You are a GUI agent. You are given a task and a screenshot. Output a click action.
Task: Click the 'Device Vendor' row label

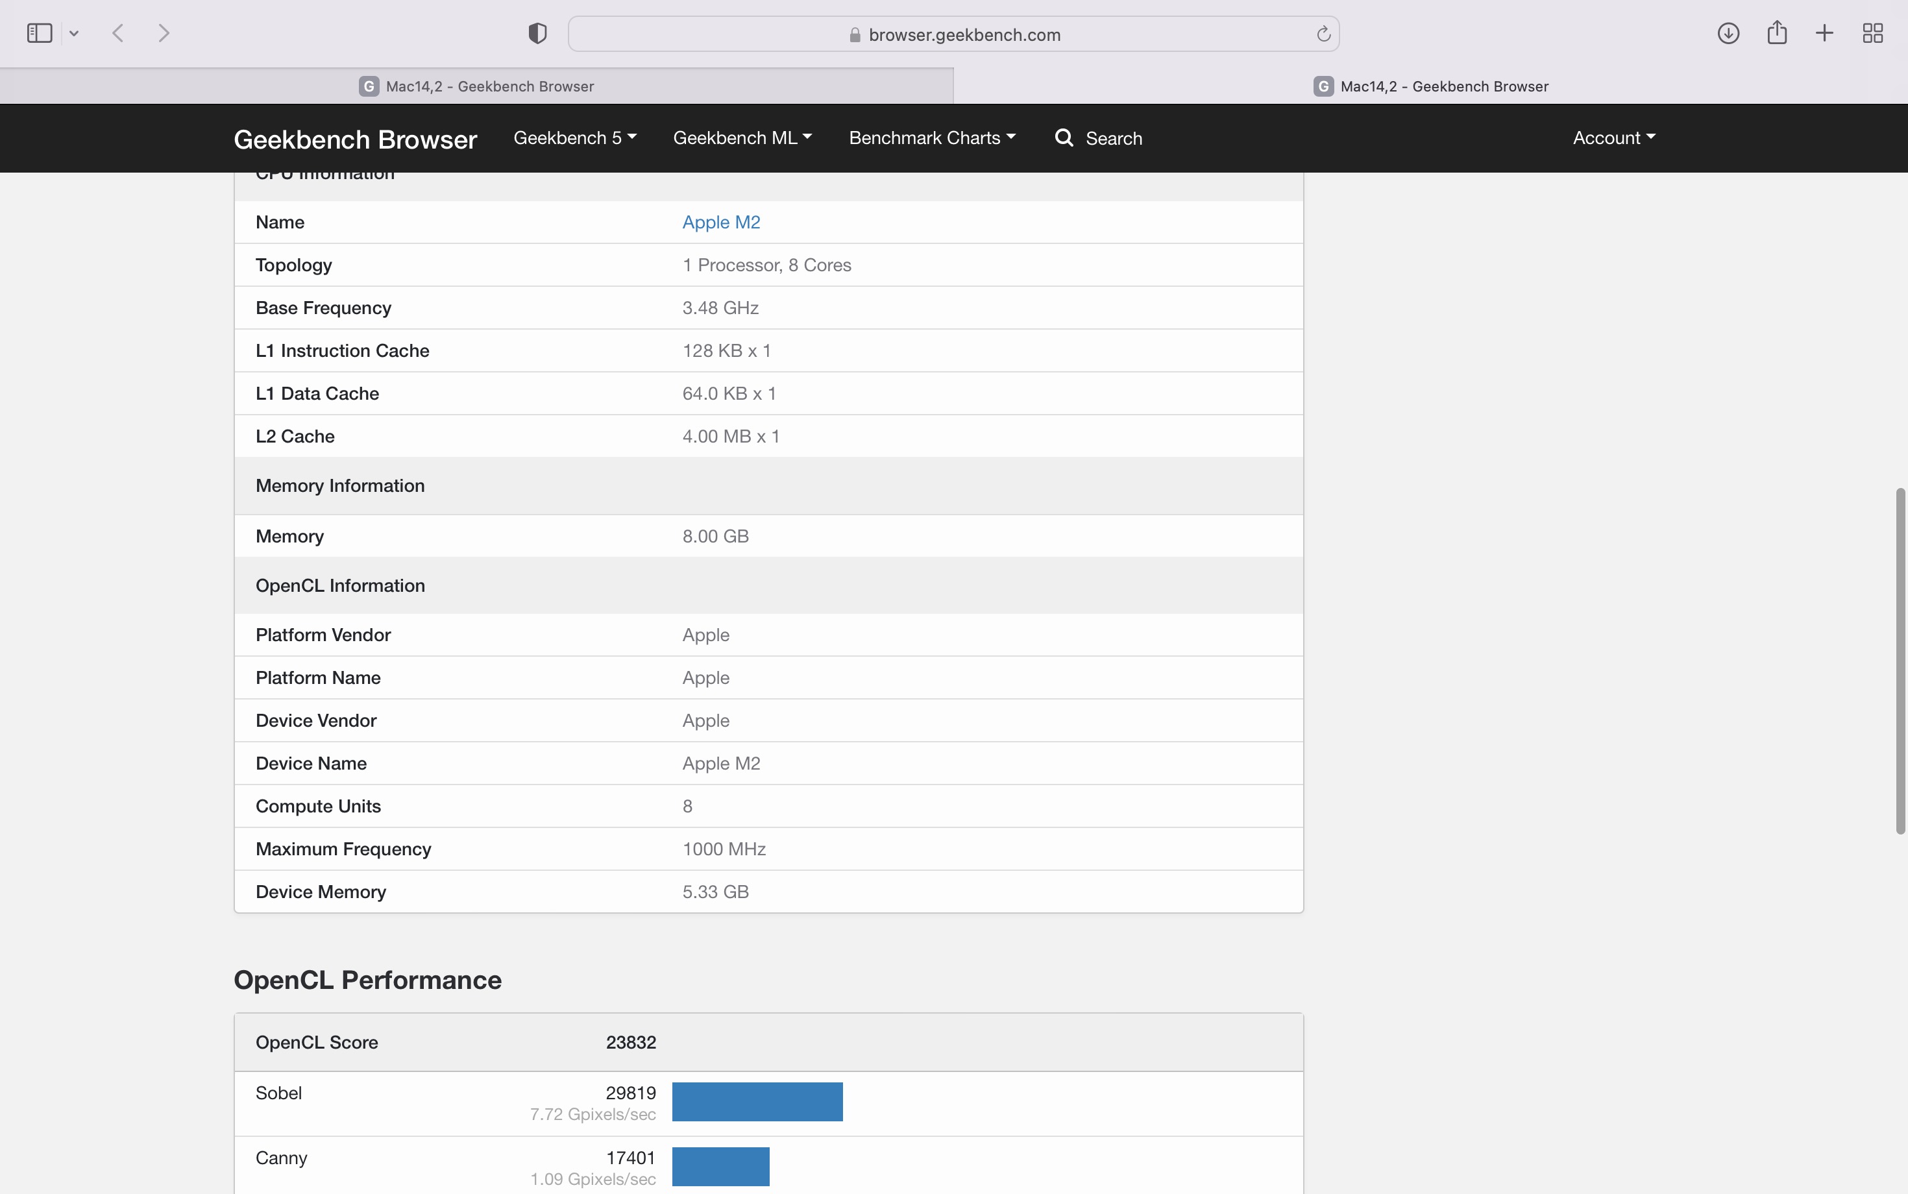(316, 720)
